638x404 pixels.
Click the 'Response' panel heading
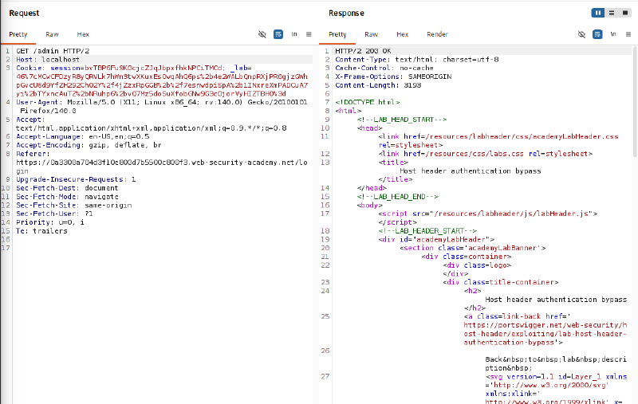[346, 13]
